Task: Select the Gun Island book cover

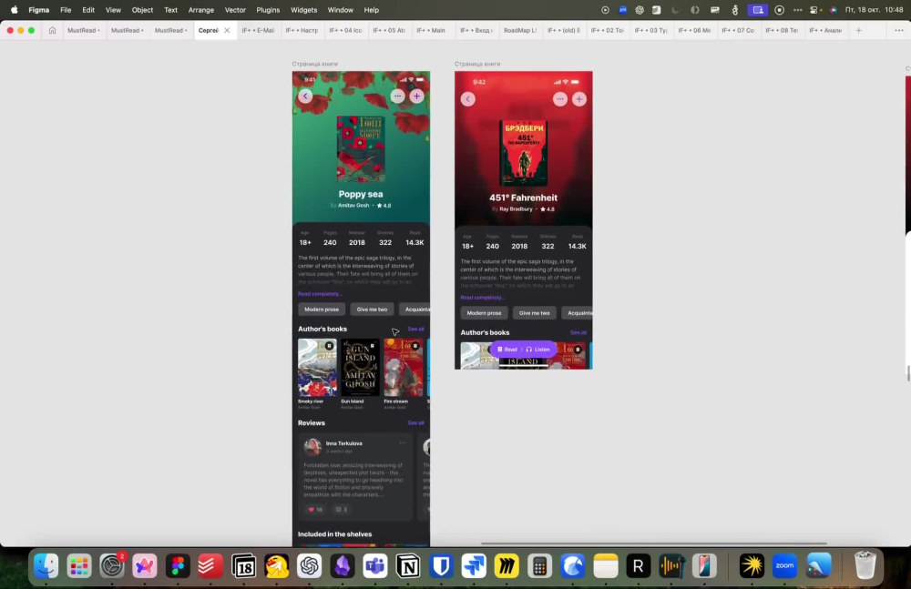Action: [360, 367]
